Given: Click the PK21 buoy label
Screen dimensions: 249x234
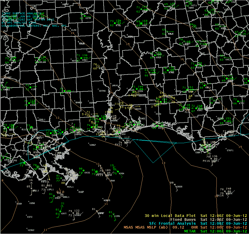Looking at the screenshot, I should (118, 144).
